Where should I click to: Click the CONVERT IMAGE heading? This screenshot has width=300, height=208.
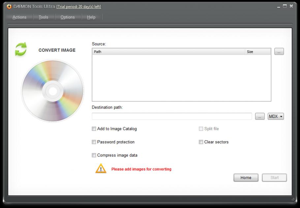point(57,50)
